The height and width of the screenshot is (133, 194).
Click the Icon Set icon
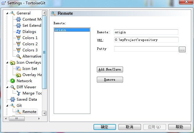(19, 69)
